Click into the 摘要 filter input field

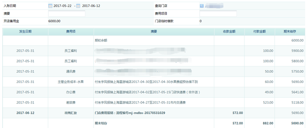point(67,14)
